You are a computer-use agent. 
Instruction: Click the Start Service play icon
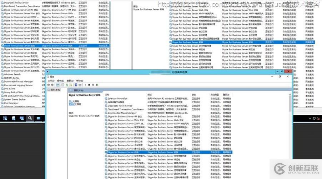[x=85, y=85]
